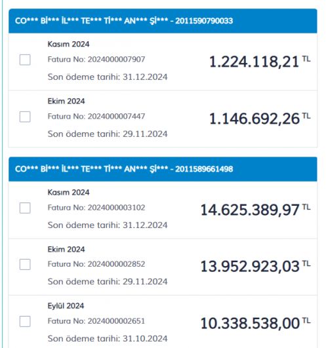Click Fatura No: 2024000007907 text
Viewport: 328px width, 348px height.
pyautogui.click(x=96, y=59)
